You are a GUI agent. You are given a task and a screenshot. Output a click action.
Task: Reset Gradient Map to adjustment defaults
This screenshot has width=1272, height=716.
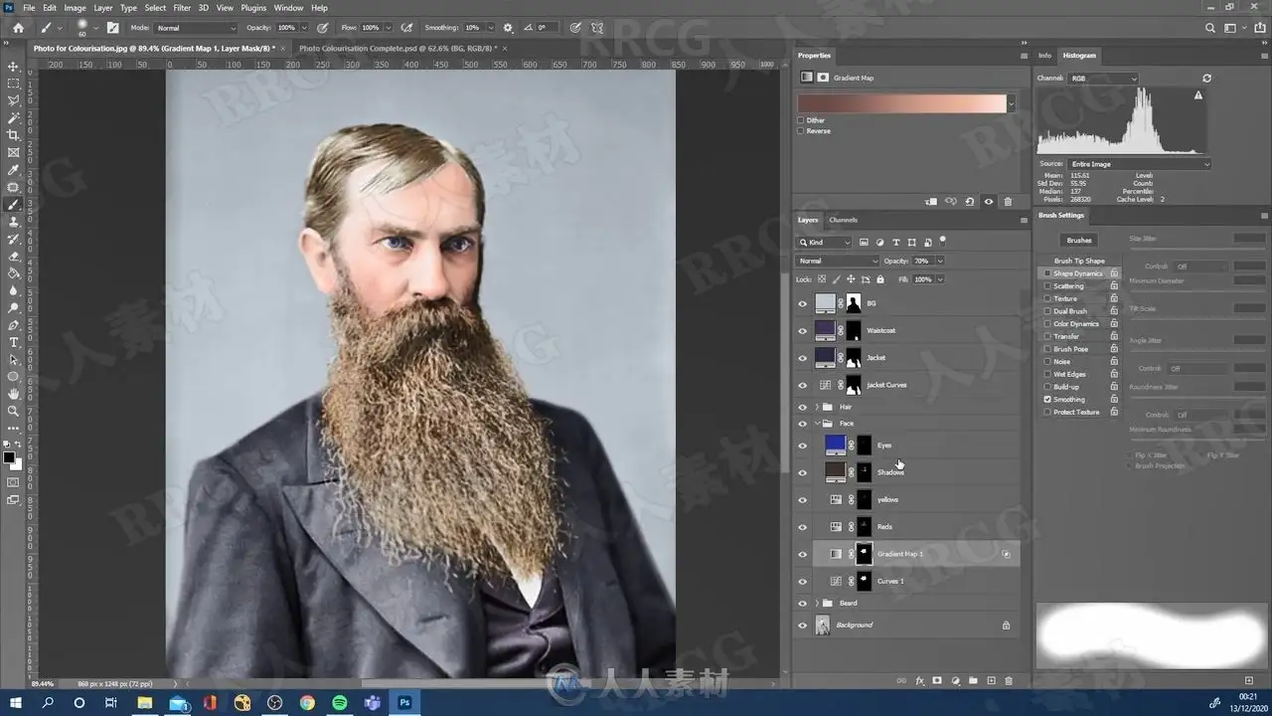click(969, 202)
